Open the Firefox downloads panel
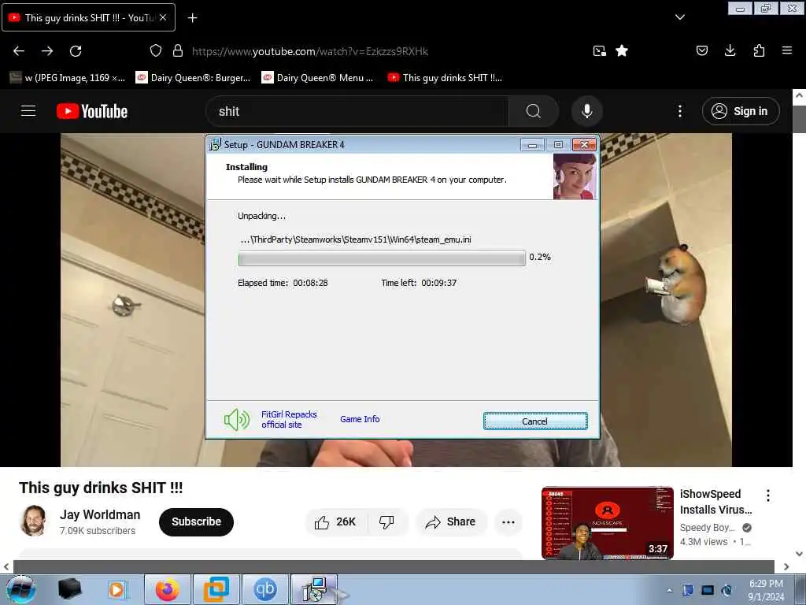806x605 pixels. 730,50
